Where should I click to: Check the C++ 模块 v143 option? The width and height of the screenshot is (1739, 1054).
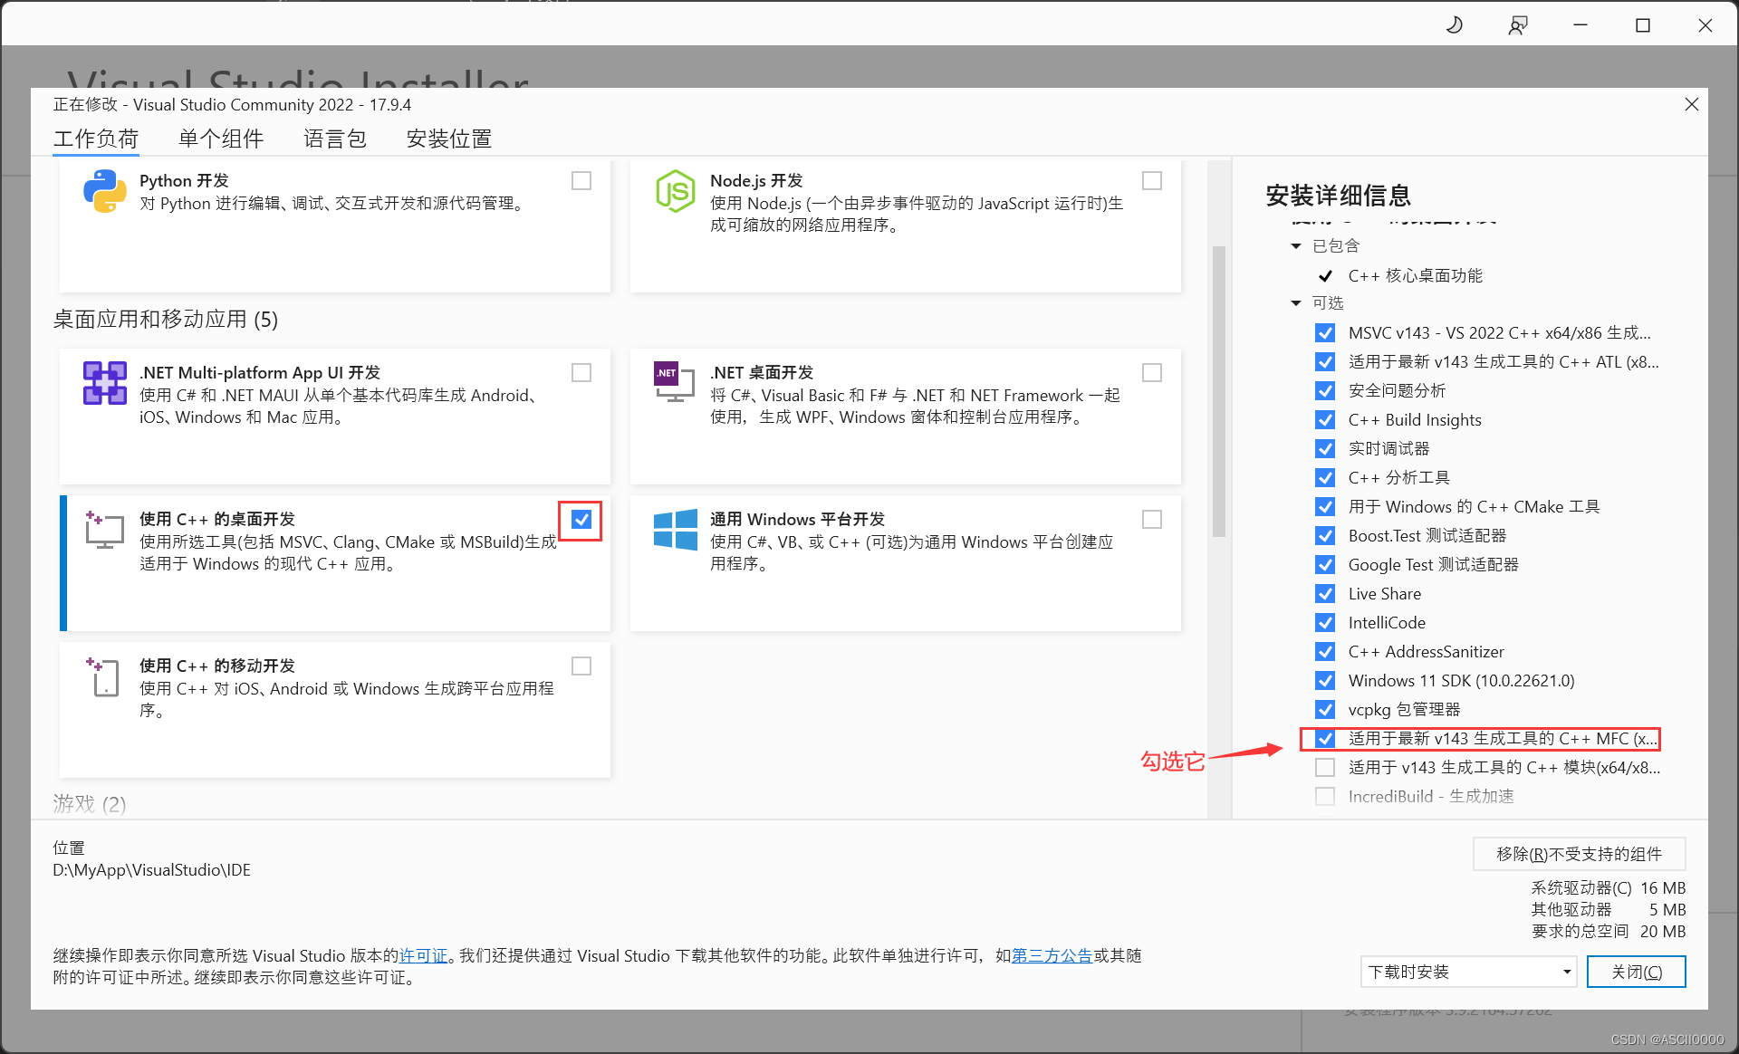[1325, 768]
